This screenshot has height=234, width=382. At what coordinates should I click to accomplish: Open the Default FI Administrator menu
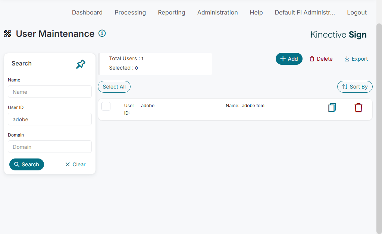tap(305, 12)
